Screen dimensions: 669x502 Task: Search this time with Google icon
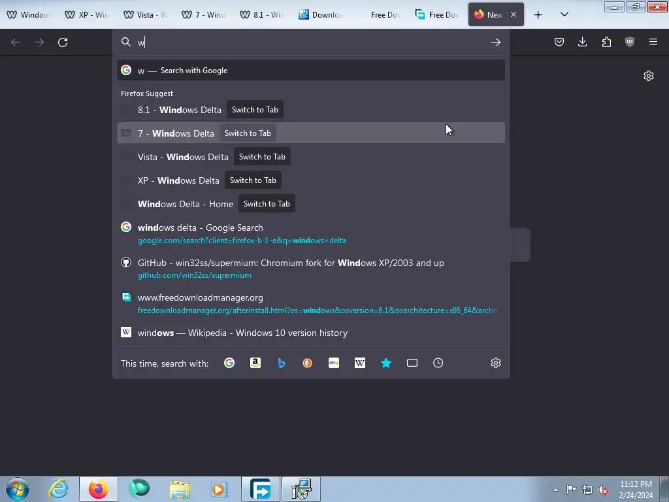coord(229,363)
